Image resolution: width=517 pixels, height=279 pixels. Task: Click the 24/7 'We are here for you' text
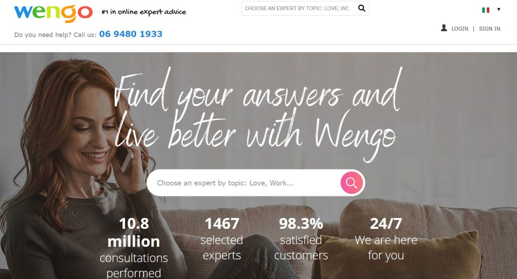click(x=386, y=239)
